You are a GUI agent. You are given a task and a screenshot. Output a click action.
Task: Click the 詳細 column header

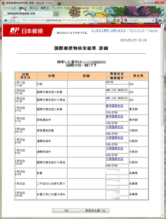click(86, 76)
